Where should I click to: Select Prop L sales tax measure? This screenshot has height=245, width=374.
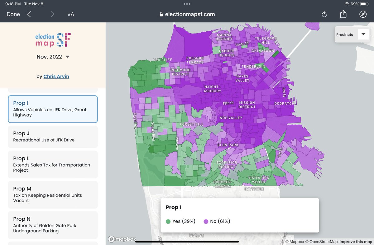click(53, 164)
